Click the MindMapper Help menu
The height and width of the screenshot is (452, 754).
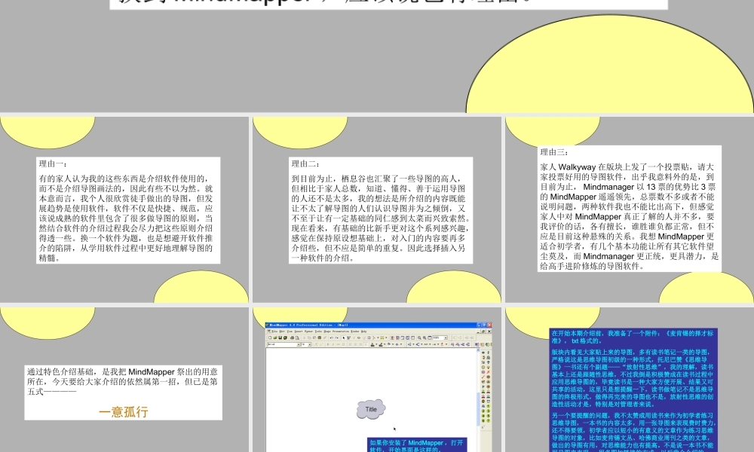click(363, 331)
